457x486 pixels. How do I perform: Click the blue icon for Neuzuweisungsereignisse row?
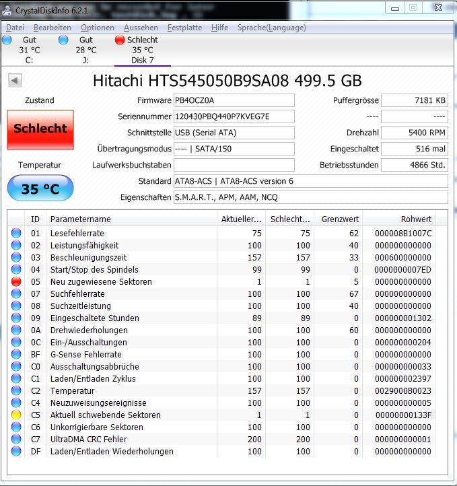coord(16,403)
